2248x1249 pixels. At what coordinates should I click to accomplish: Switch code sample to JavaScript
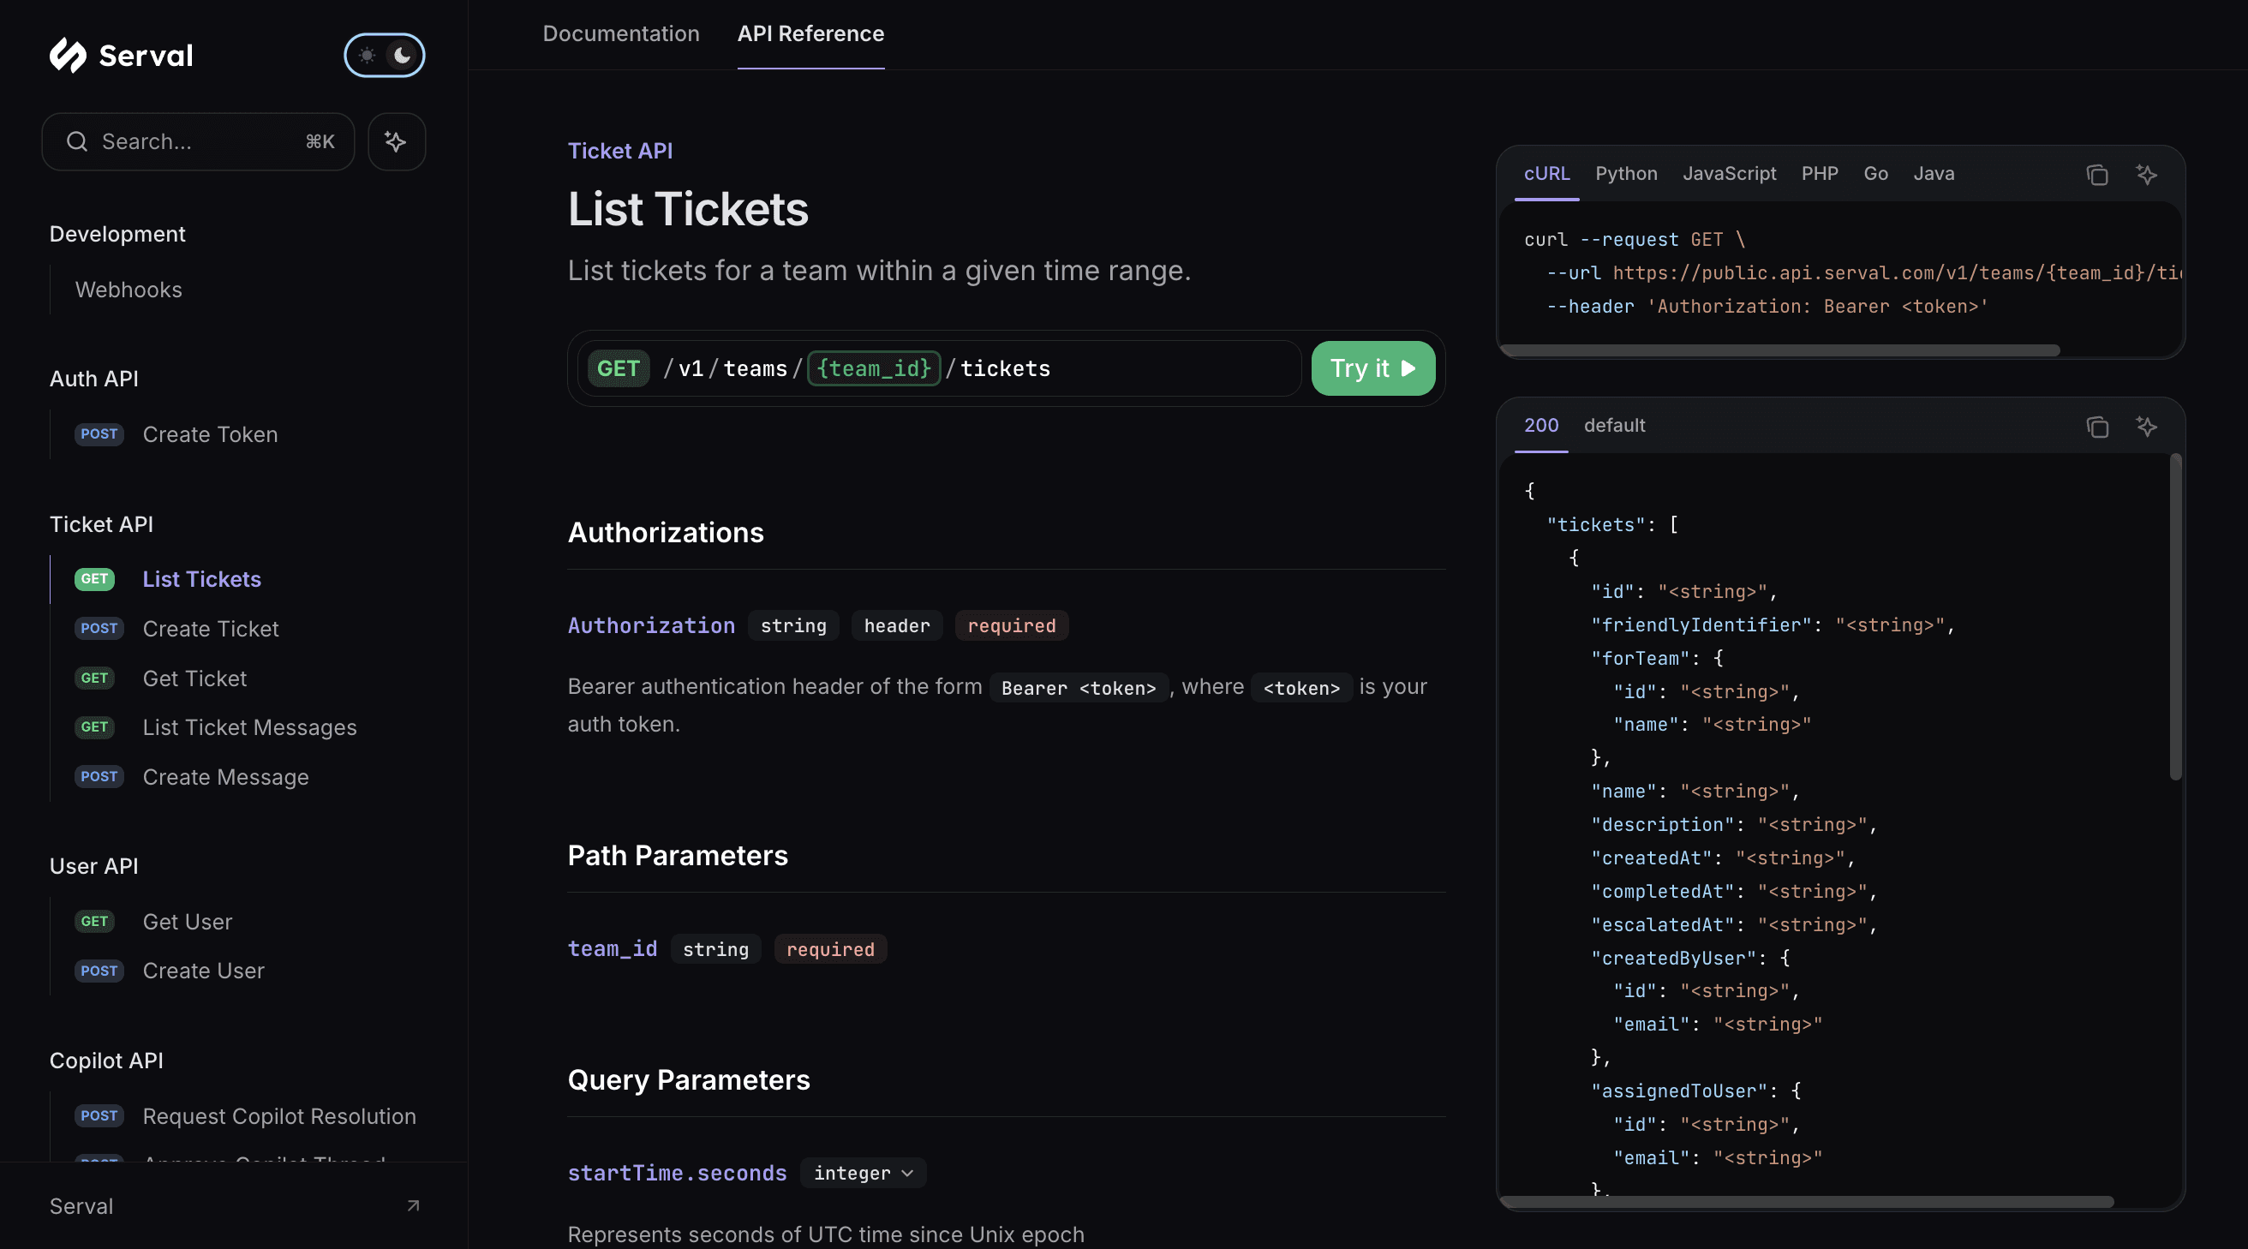point(1729,174)
